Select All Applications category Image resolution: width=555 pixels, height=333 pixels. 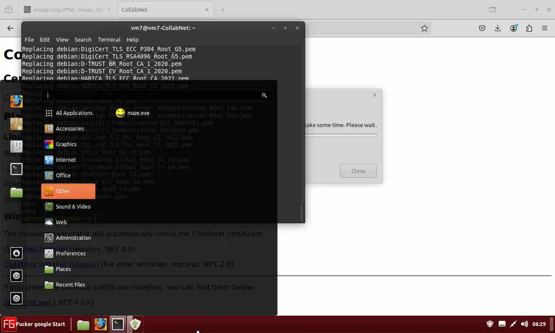pos(69,113)
